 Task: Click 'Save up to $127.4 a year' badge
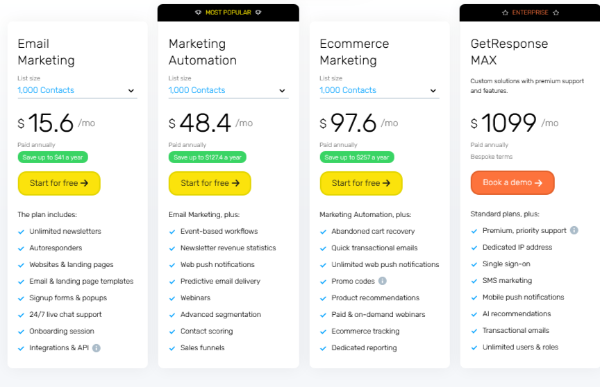point(208,157)
